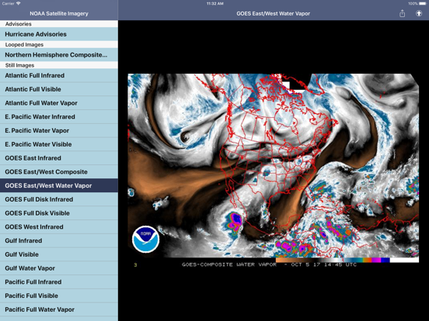Select highlighted GOES East/West Water Vapor row

[x=59, y=185]
